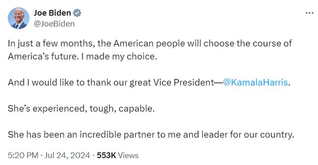Viewport: 318px width, 165px height.
Task: Click the Joe Biden display name
Action: [52, 13]
